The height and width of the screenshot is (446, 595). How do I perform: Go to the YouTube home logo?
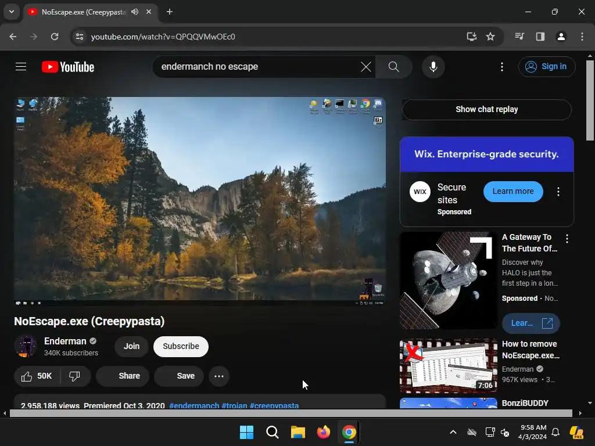tap(68, 67)
